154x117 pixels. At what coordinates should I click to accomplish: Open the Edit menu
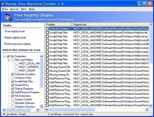pos(24,9)
